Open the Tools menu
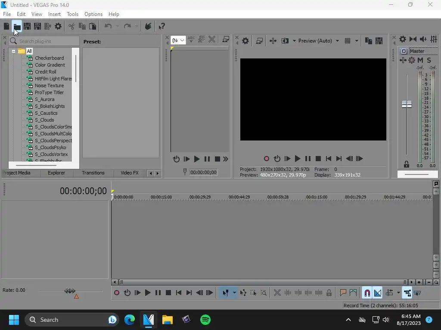The width and height of the screenshot is (441, 330). [x=72, y=14]
